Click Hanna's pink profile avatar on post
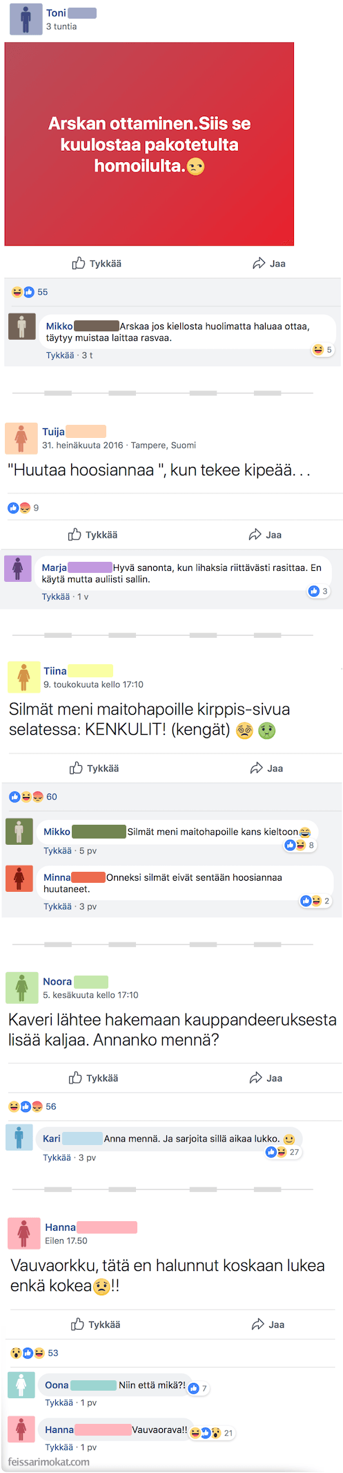Viewport: 343px width, 1473px height. (23, 1234)
